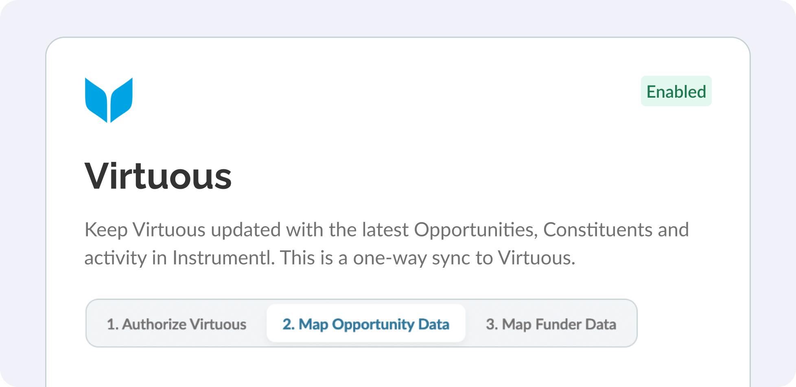Click the word activity in the description

pyautogui.click(x=115, y=258)
